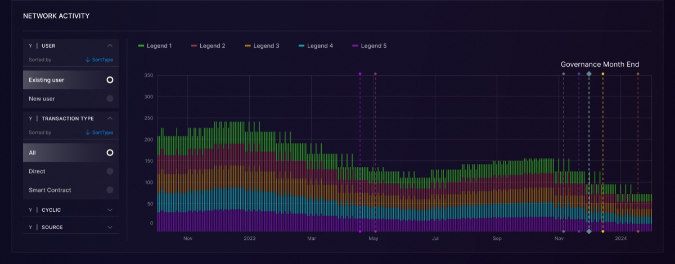
Task: Toggle Legend 5 purple swatch
Action: pos(355,45)
